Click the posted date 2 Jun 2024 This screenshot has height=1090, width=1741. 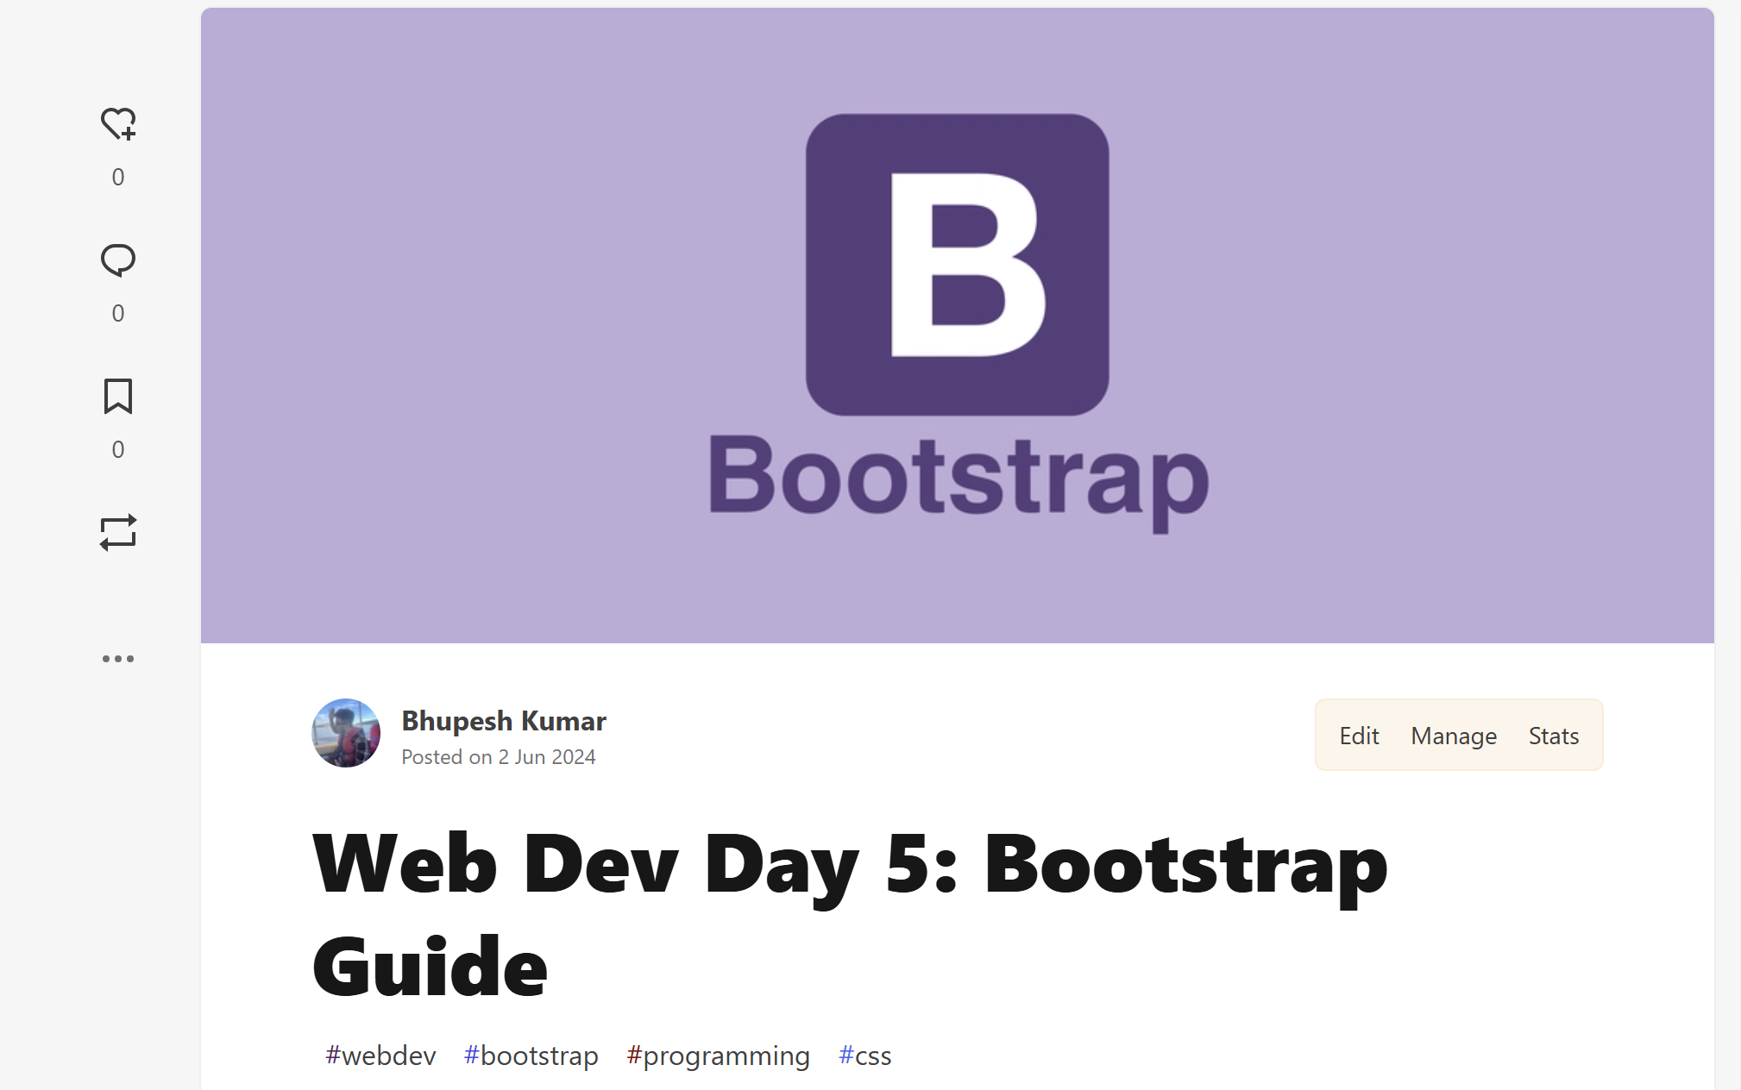(499, 756)
